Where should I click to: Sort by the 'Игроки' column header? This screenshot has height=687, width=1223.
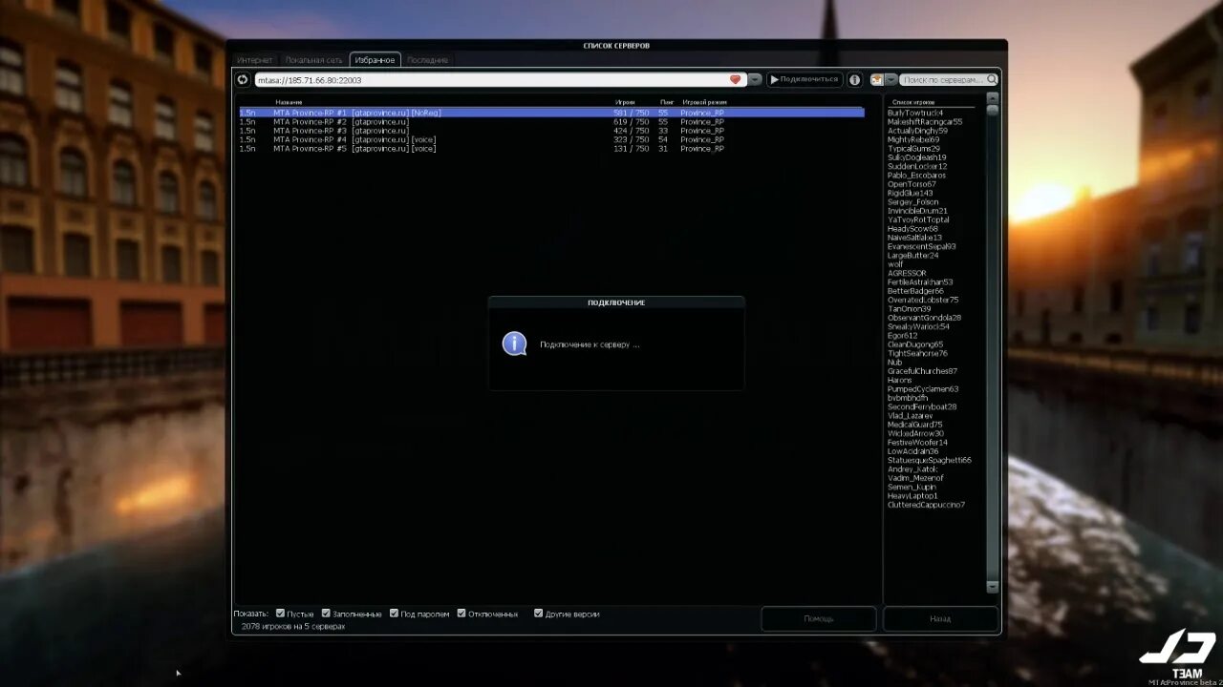pos(625,102)
